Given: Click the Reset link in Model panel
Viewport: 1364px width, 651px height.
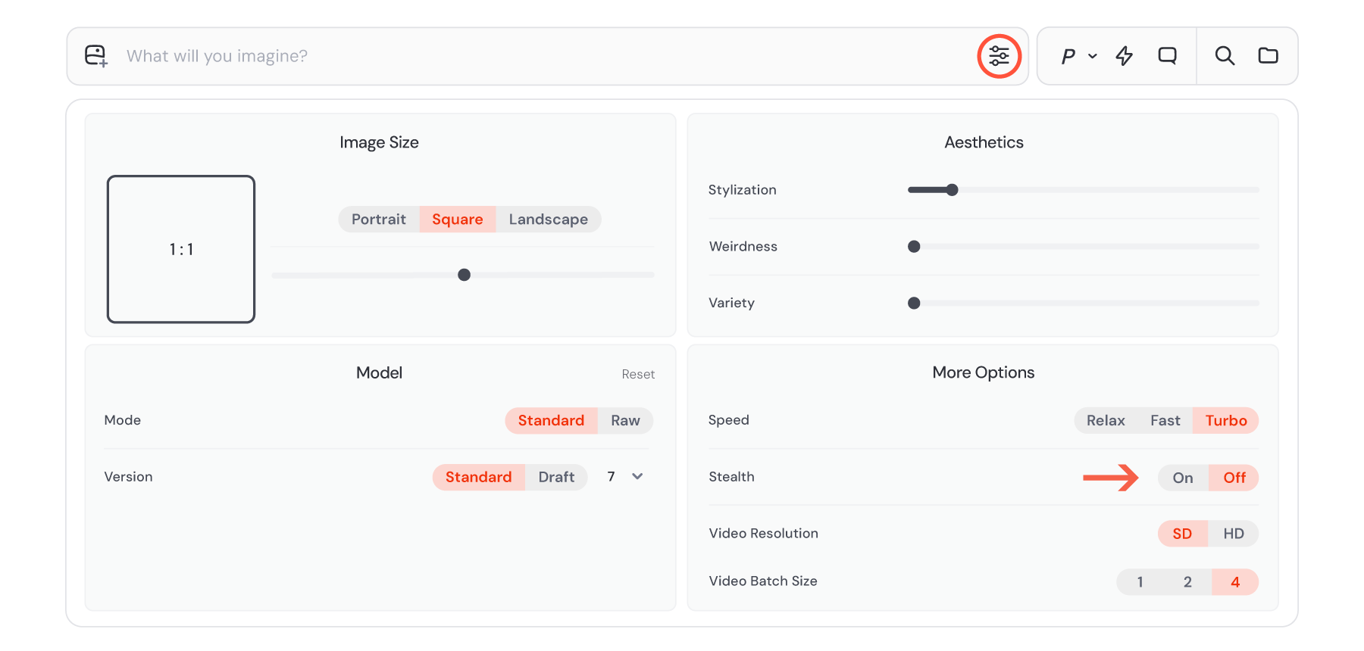Looking at the screenshot, I should pyautogui.click(x=638, y=374).
